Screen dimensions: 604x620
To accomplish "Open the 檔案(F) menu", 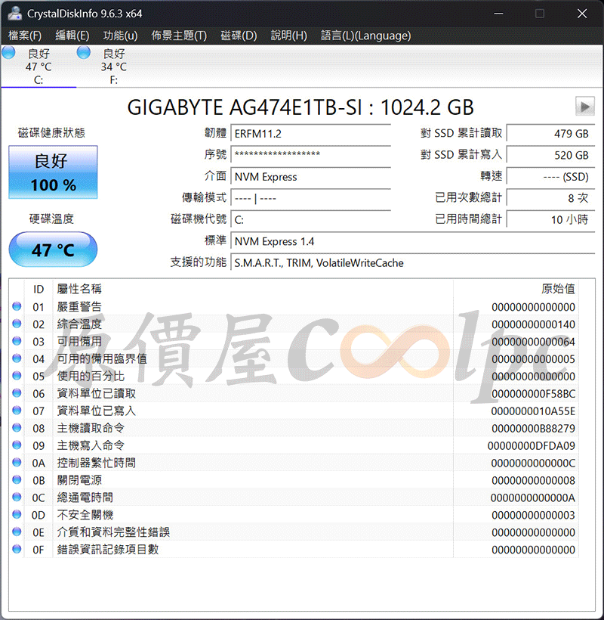I will click(25, 36).
